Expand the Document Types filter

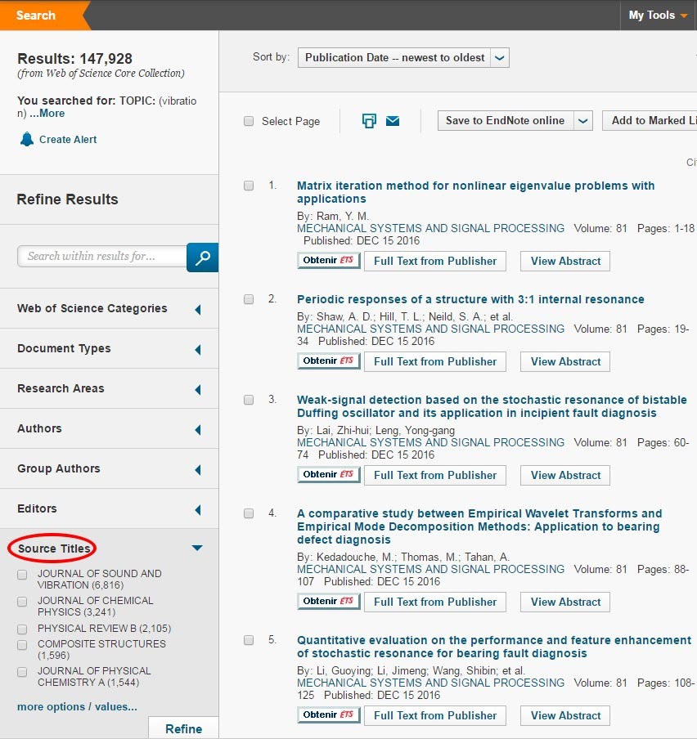[197, 350]
